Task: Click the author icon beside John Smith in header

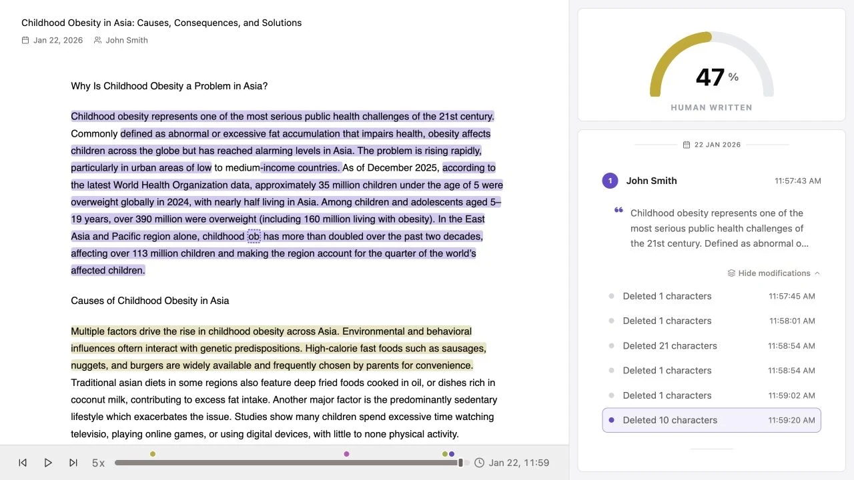Action: coord(98,40)
